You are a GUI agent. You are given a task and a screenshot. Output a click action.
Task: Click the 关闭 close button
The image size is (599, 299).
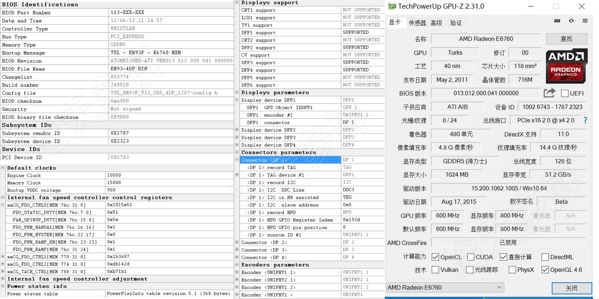click(571, 288)
